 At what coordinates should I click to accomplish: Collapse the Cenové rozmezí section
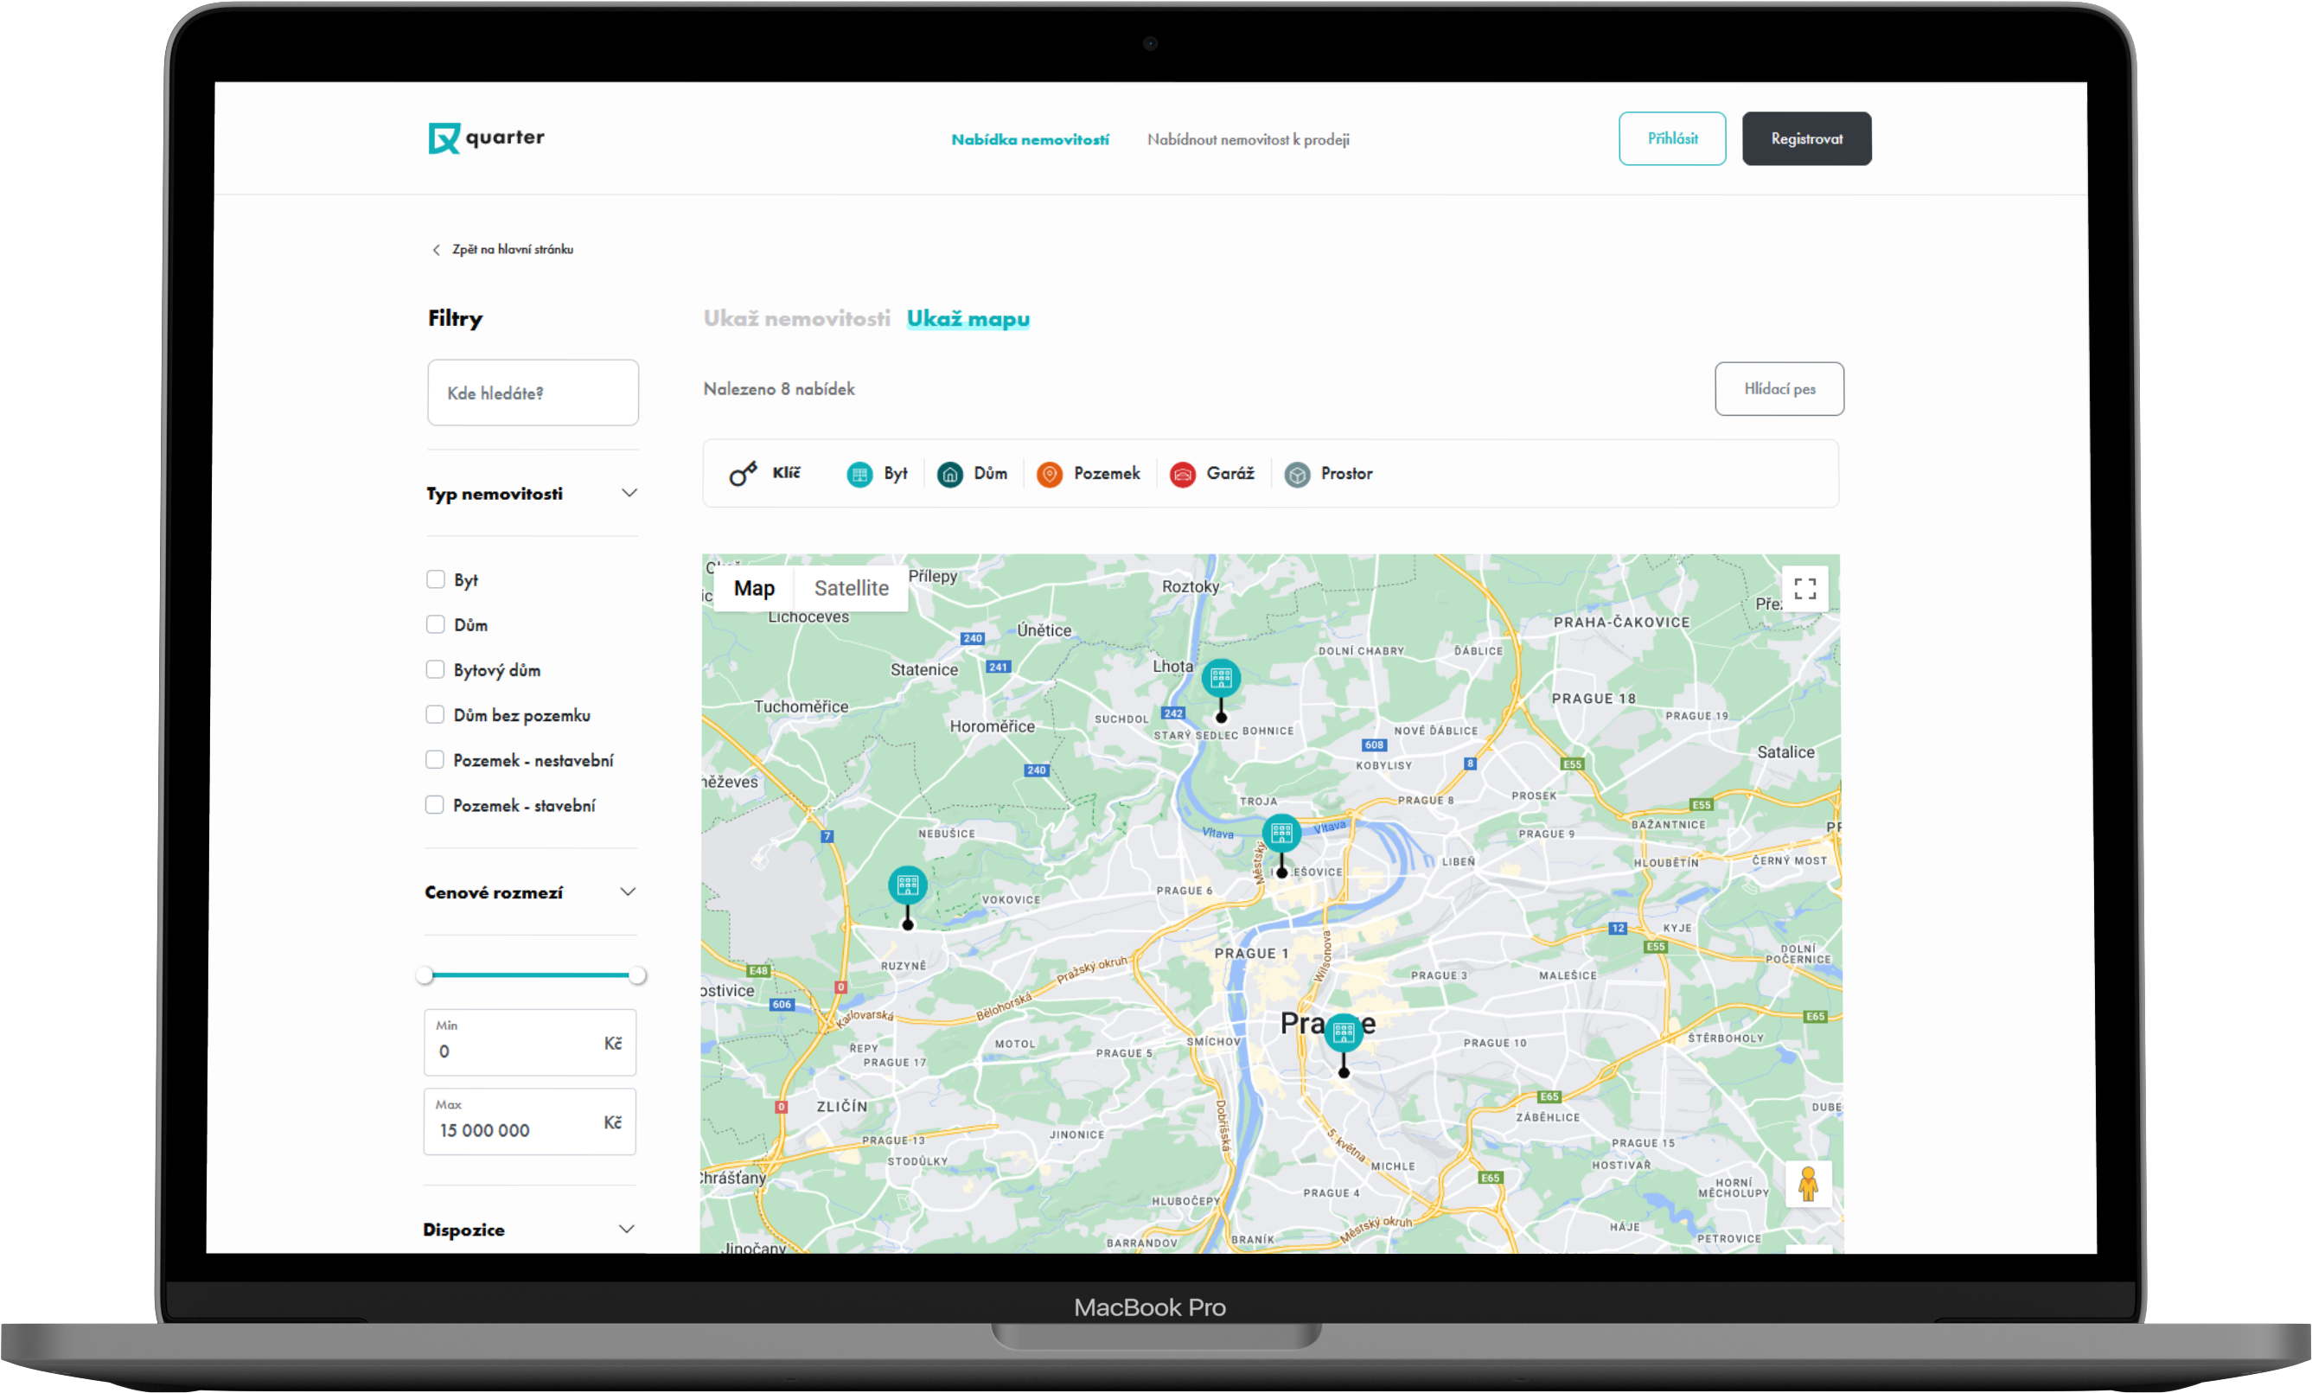point(629,891)
